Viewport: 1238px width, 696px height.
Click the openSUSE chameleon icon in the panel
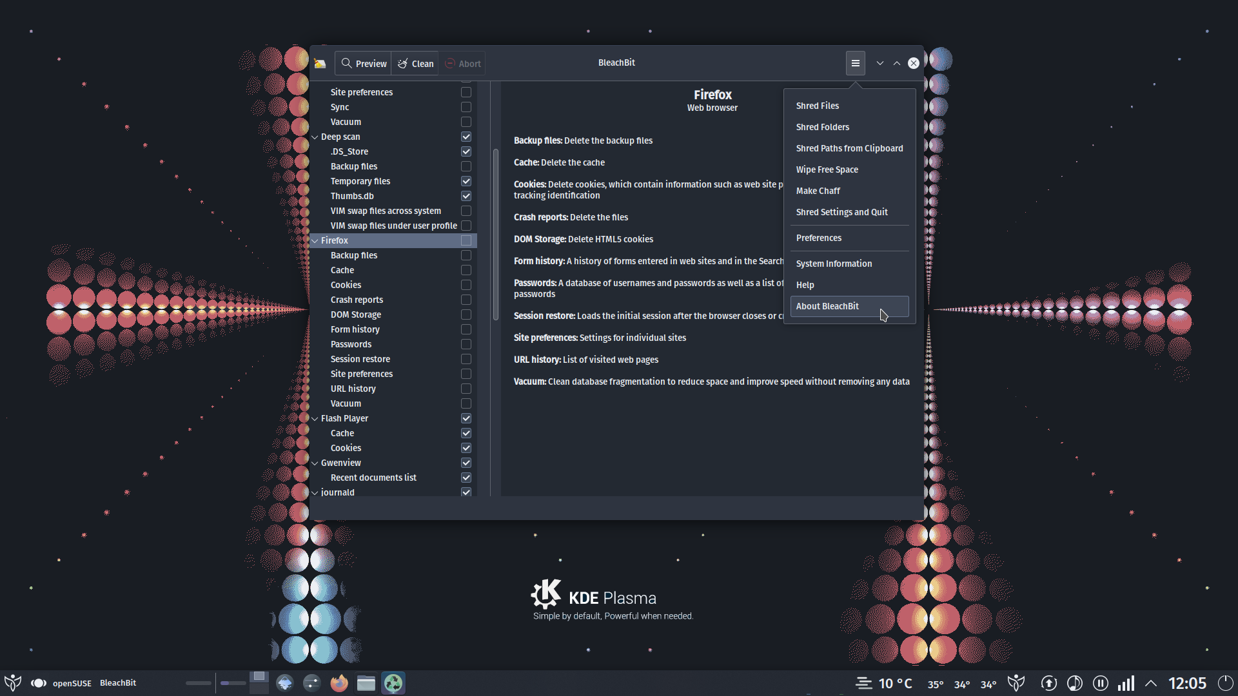(x=38, y=683)
